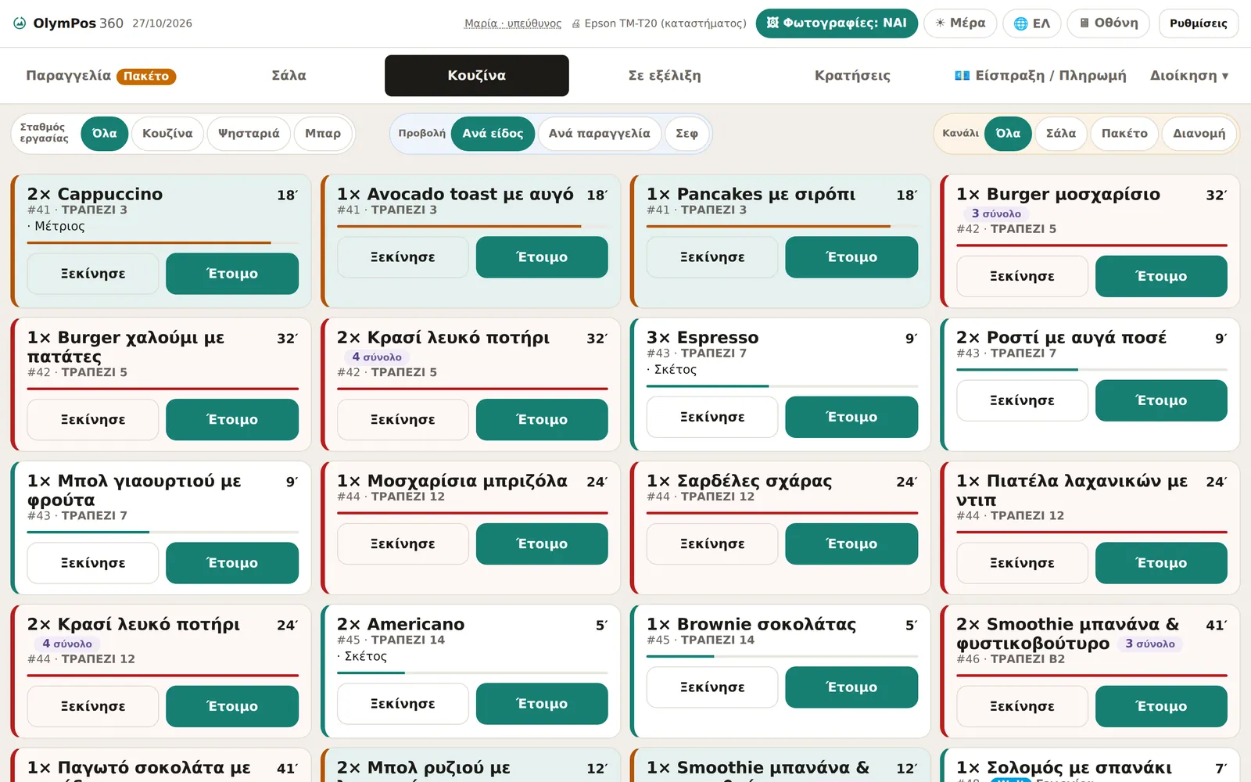Viewport: 1251px width, 782px height.
Task: Toggle the Φωτογραφίες: ΝΑΙ photo switch
Action: tap(837, 23)
